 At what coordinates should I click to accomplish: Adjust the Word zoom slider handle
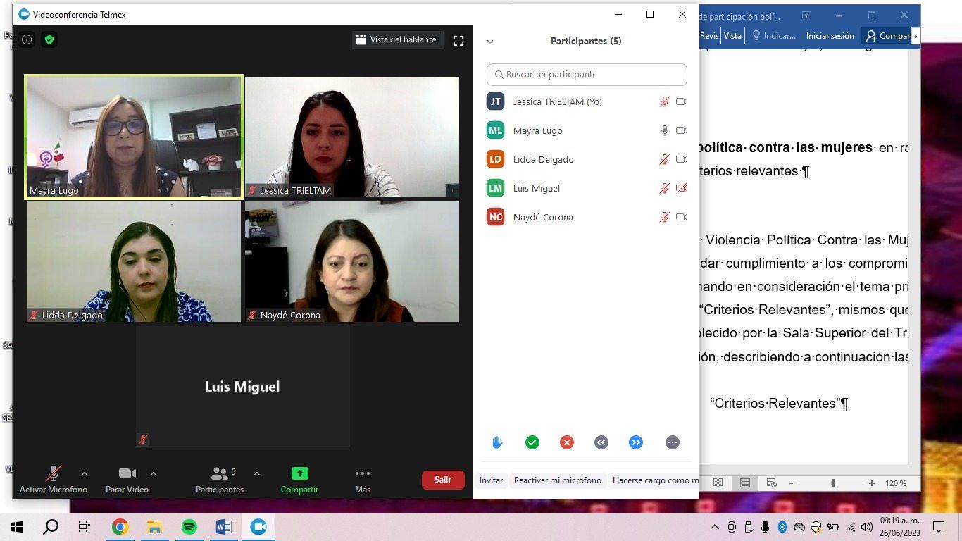click(833, 483)
